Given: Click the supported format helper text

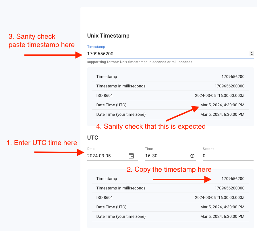Looking at the screenshot, I should coord(140,62).
